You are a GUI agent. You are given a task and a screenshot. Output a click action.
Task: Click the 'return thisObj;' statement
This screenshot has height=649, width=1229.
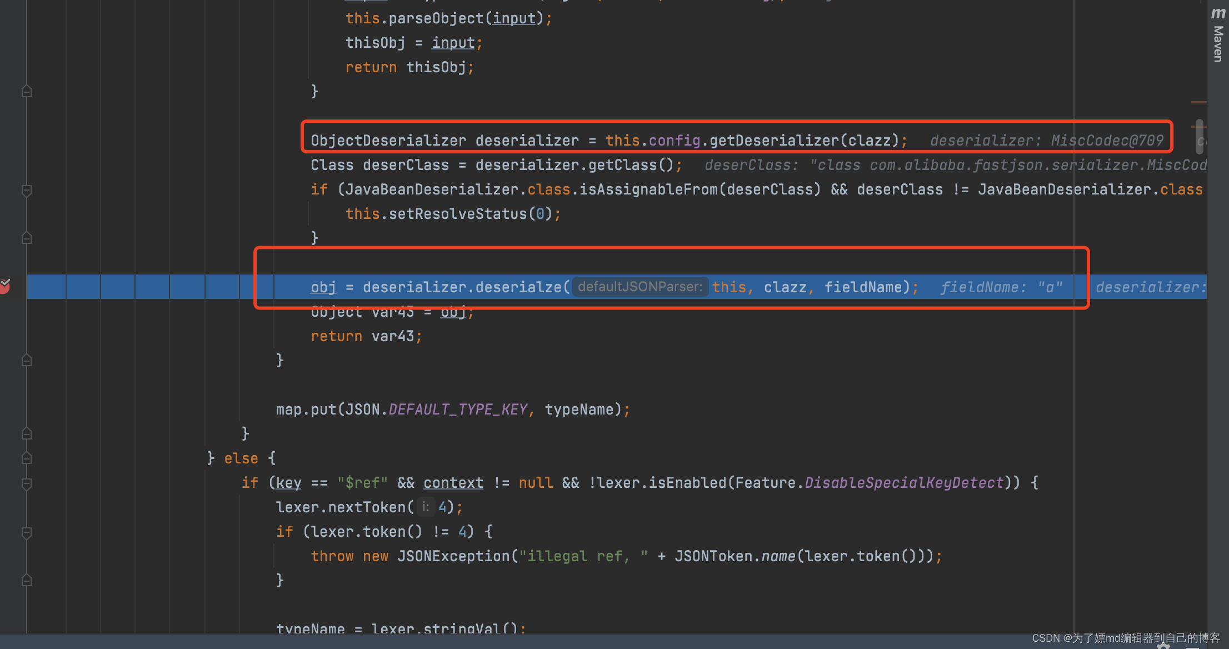click(x=409, y=67)
